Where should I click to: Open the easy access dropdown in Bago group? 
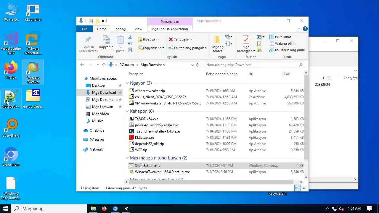pos(229,43)
